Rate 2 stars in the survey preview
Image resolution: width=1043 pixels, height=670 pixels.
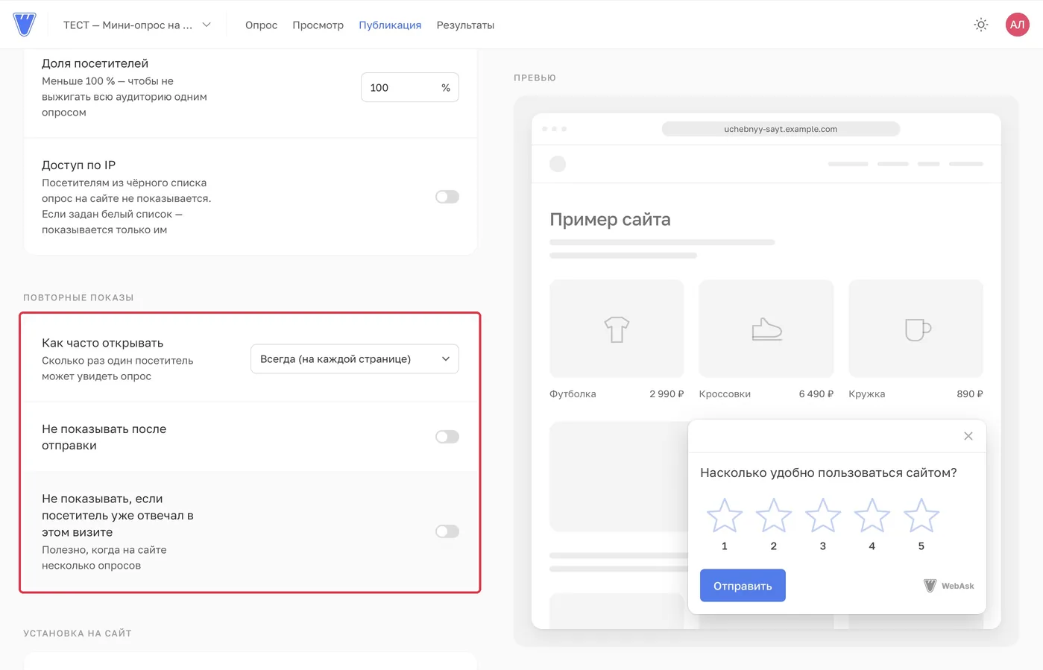774,516
